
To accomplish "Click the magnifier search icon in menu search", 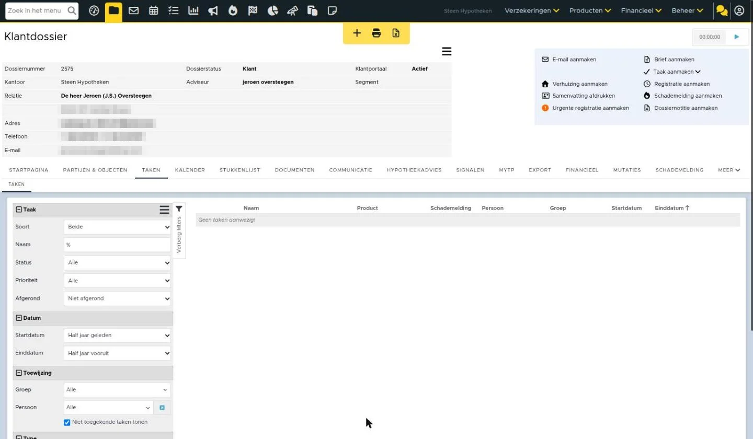I will 72,10.
